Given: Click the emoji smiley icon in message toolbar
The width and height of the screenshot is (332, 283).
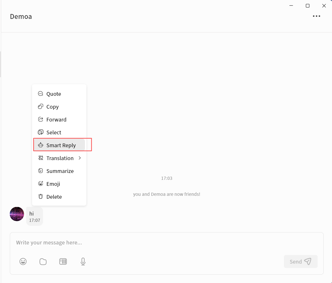Looking at the screenshot, I should tap(23, 261).
